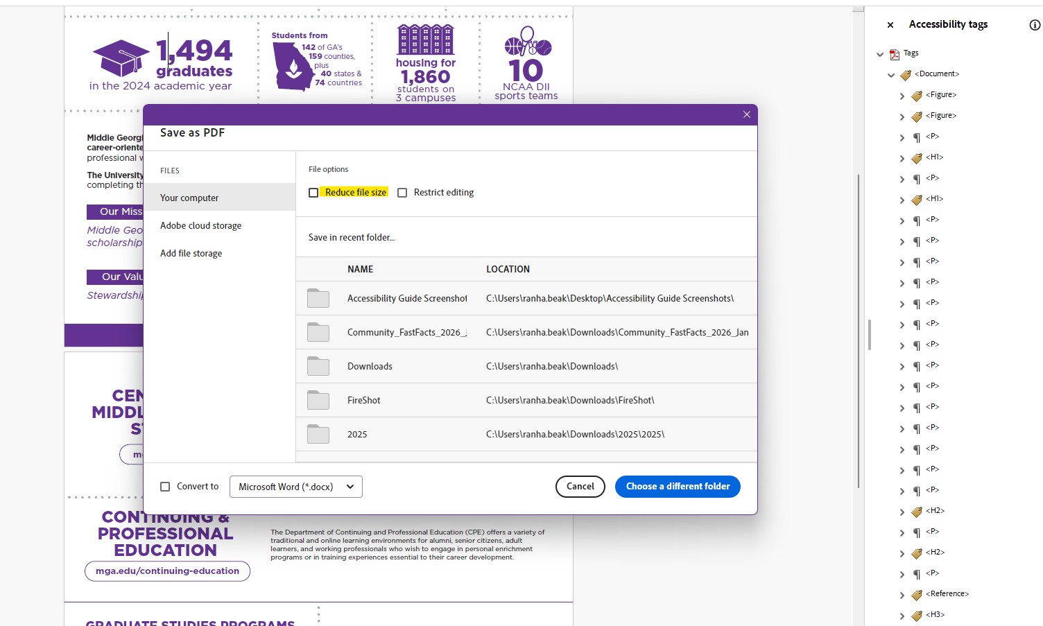This screenshot has width=1043, height=626.
Task: Select the <H3> tag icon
Action: click(x=915, y=615)
